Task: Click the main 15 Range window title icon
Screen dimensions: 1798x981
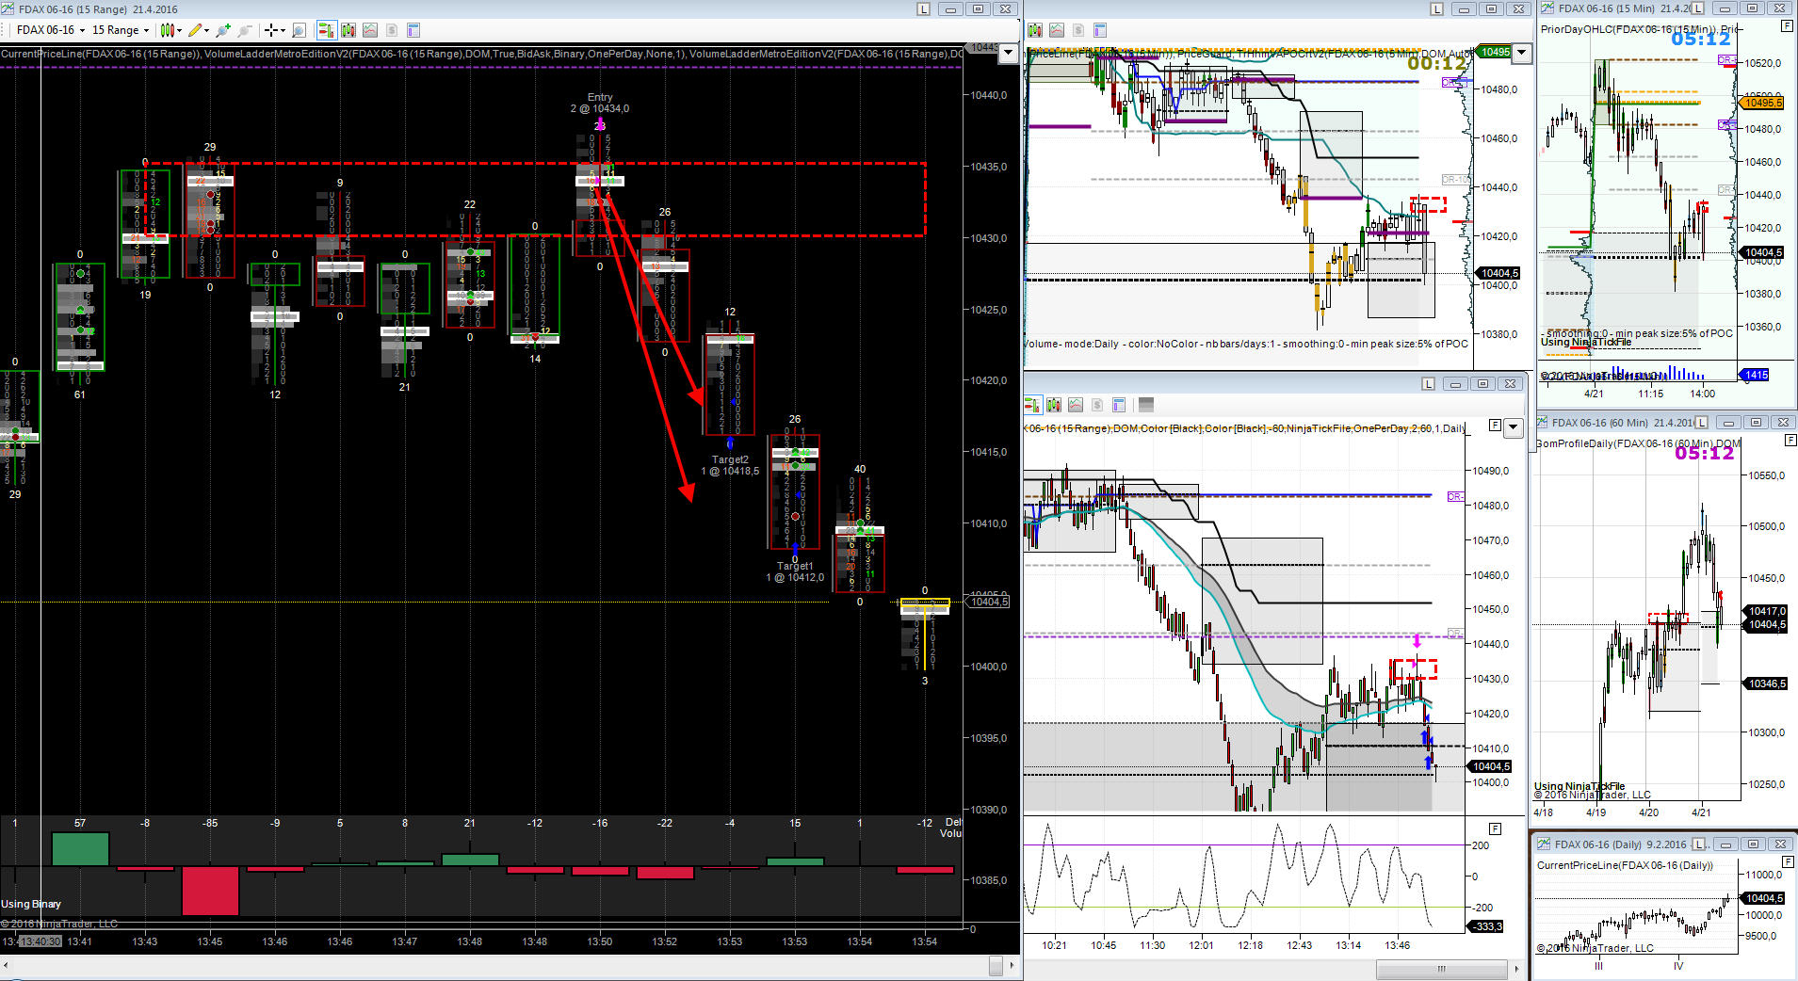Action: 8,8
